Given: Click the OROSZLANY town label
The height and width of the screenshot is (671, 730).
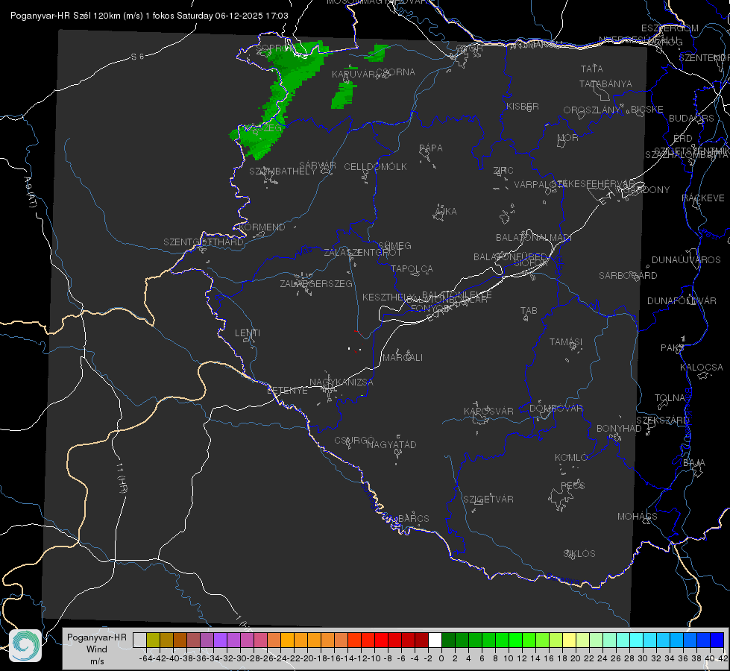Looking at the screenshot, I should tap(592, 110).
